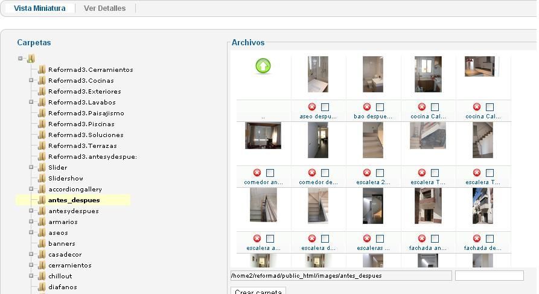Mark the 'fachada an...' file checkbox
The height and width of the screenshot is (294, 539).
pos(435,238)
